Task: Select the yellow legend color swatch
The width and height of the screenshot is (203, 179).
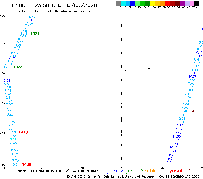Action: pyautogui.click(x=153, y=3)
